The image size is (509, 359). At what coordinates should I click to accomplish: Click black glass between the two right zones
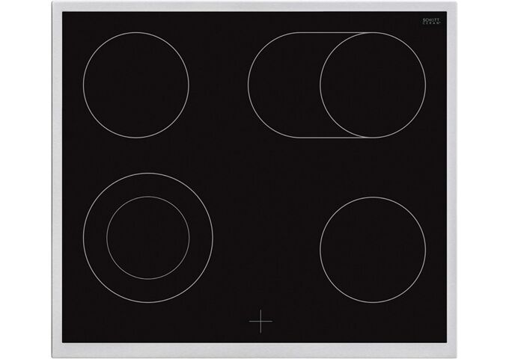point(372,168)
